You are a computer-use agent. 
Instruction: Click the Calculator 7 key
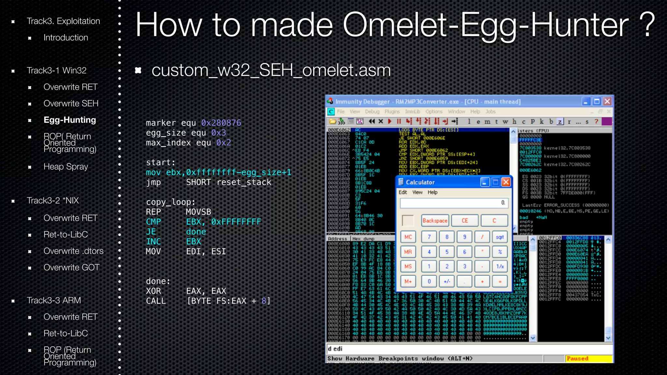pos(429,237)
